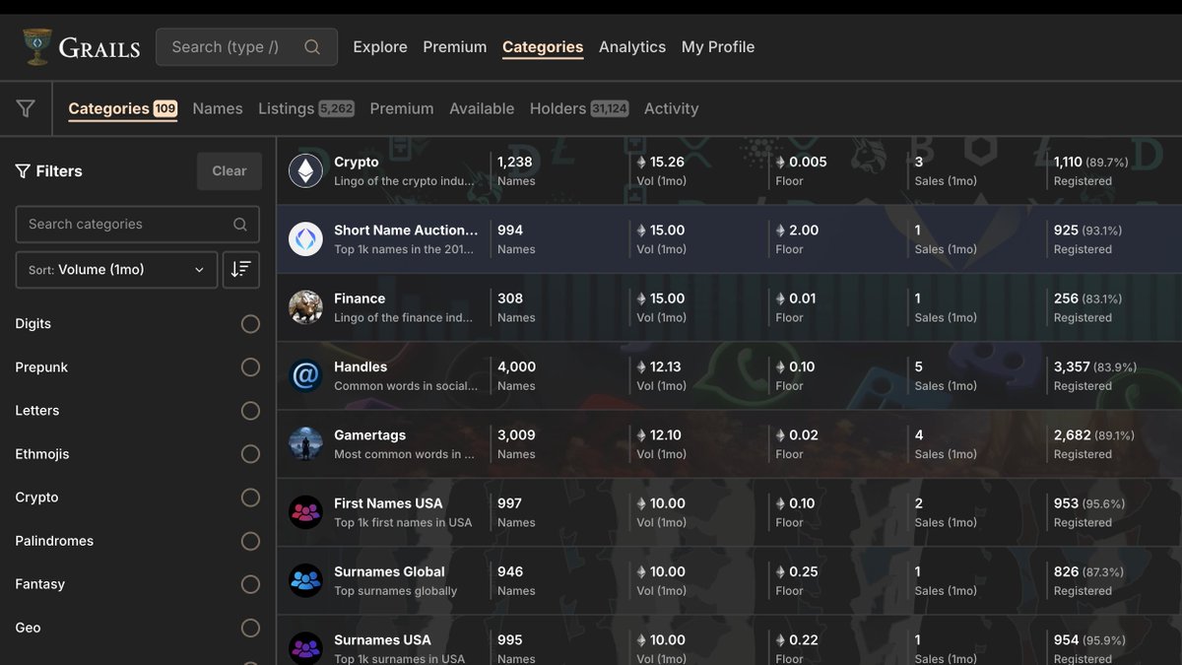The height and width of the screenshot is (665, 1182).
Task: Open the First Names USA people icon
Action: pos(305,512)
